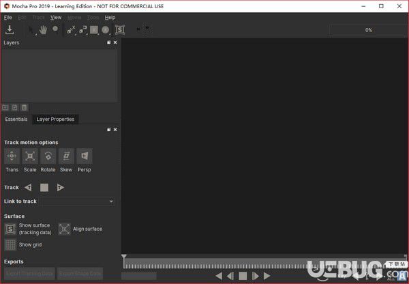Select the Create X-Spline layer tool
The height and width of the screenshot is (284, 409).
pos(71,30)
